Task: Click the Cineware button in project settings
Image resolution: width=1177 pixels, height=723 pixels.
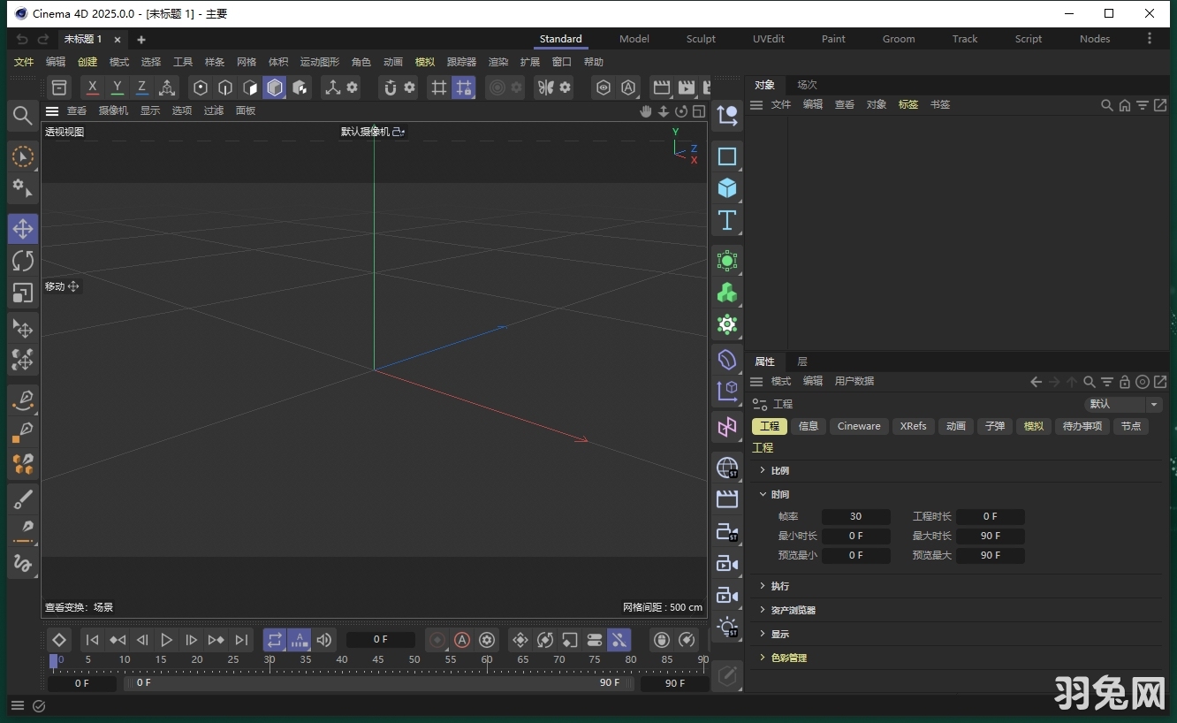Action: pyautogui.click(x=858, y=425)
